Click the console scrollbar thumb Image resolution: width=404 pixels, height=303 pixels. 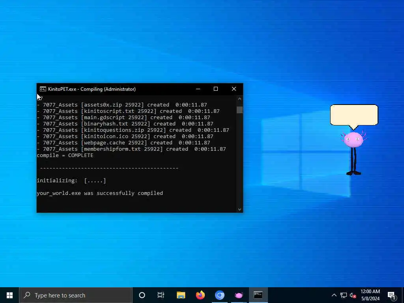pyautogui.click(x=239, y=110)
